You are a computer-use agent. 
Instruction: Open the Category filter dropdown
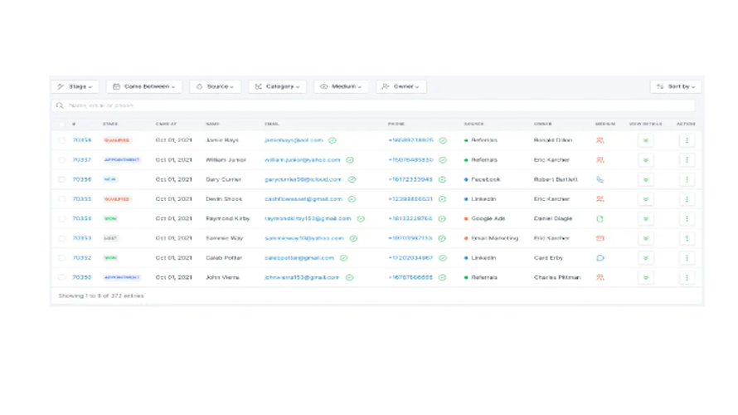click(277, 86)
